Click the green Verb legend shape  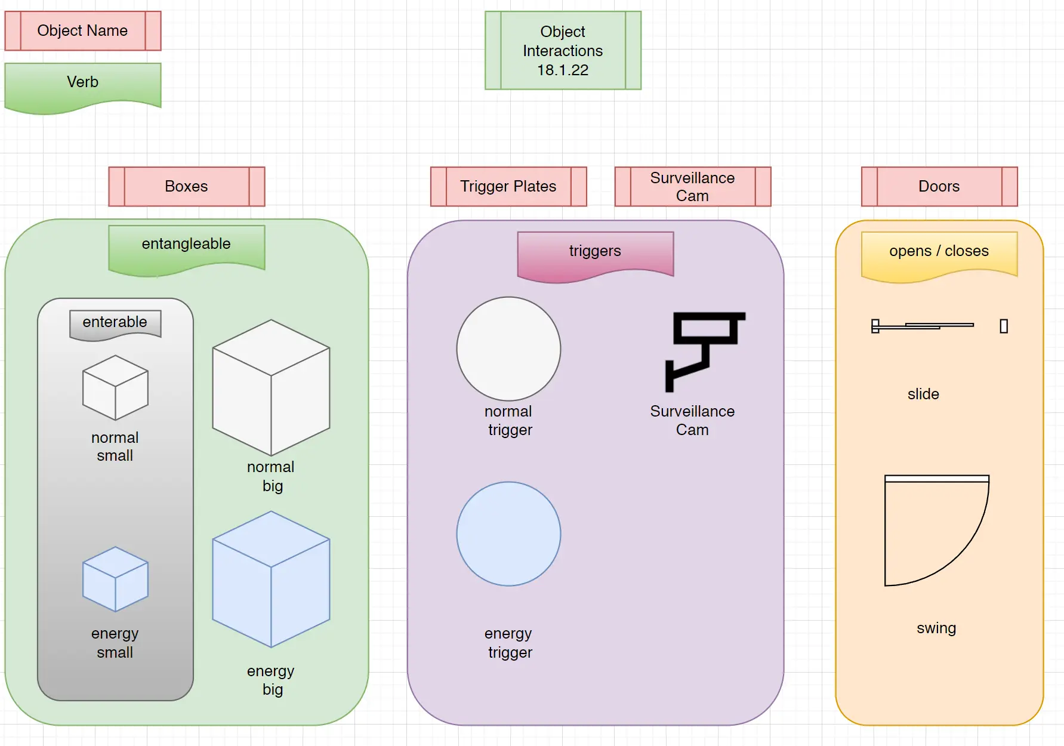coord(83,85)
